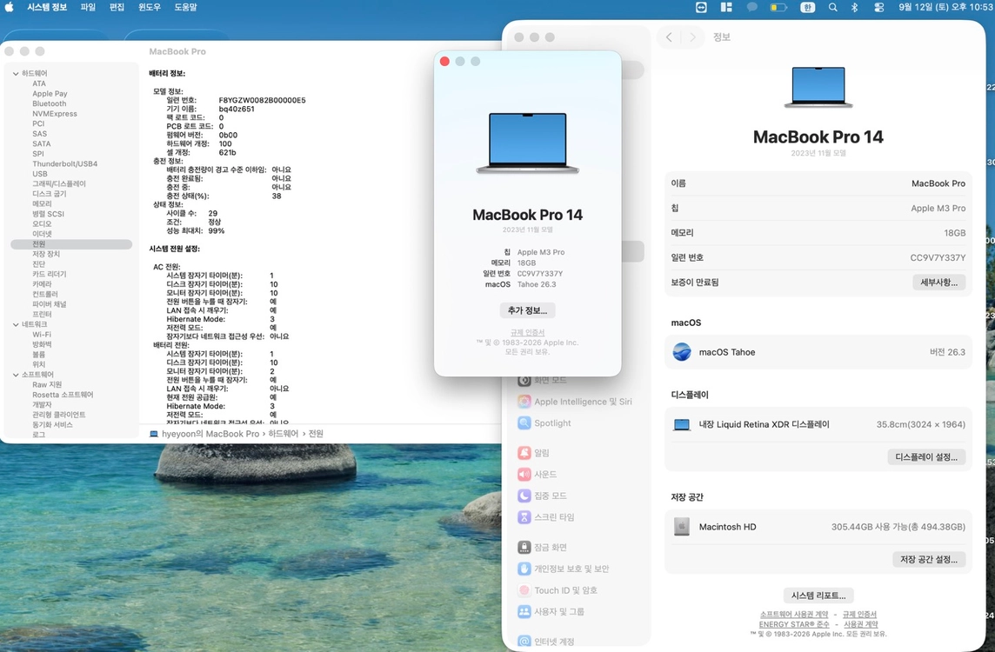995x652 pixels.
Task: Open the ENERGY STAR® 준수 link
Action: click(794, 624)
